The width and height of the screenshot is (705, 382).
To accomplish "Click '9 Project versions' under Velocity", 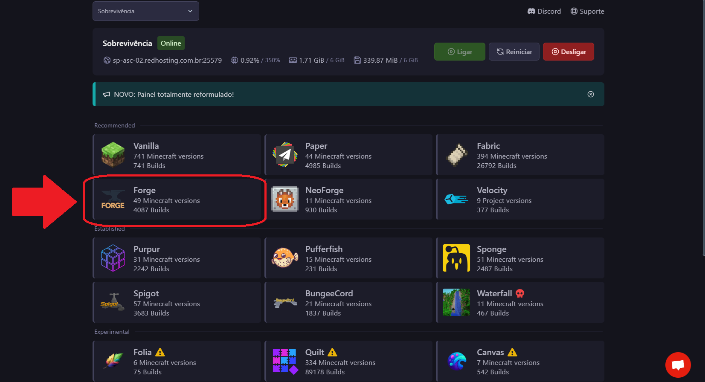I will [x=504, y=200].
